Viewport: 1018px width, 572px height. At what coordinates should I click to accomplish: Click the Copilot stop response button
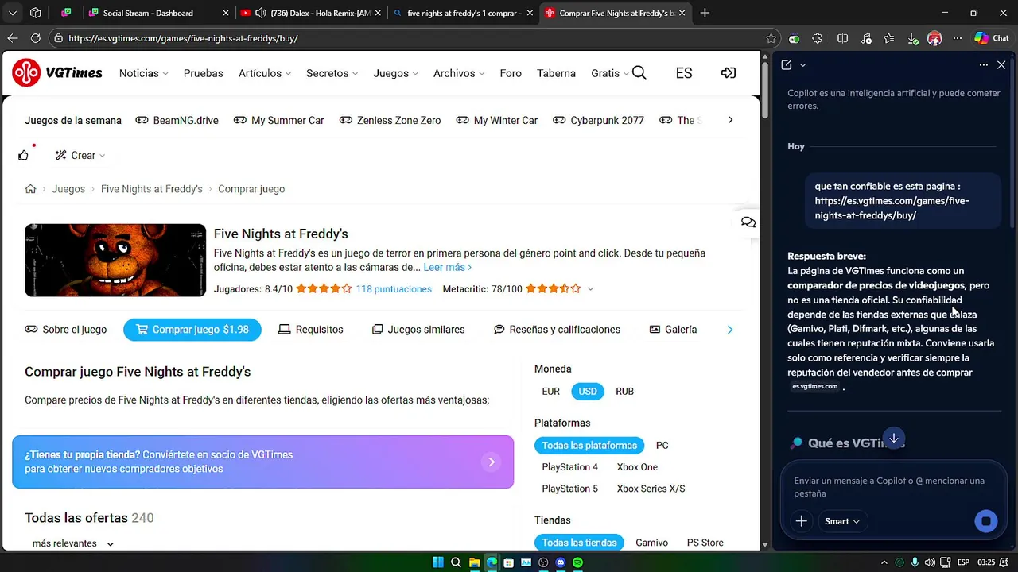pos(985,521)
